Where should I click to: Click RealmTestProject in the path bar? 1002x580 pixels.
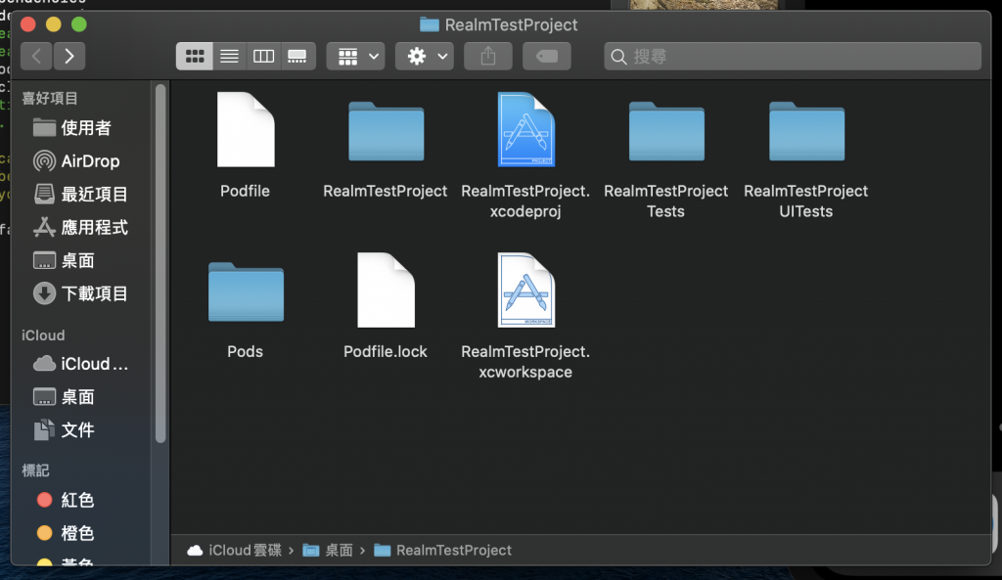tap(443, 550)
